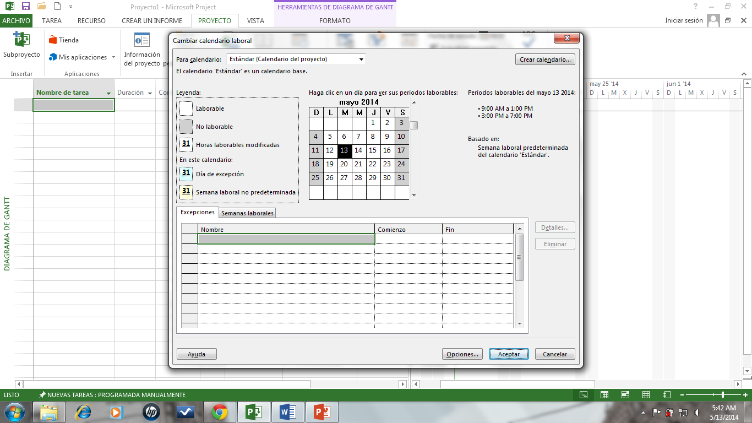Click the Subproyecto icon in the ribbon

coord(21,40)
